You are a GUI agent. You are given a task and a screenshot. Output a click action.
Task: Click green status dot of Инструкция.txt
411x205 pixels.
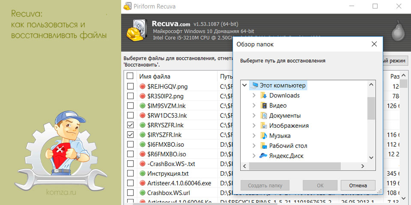142,173
